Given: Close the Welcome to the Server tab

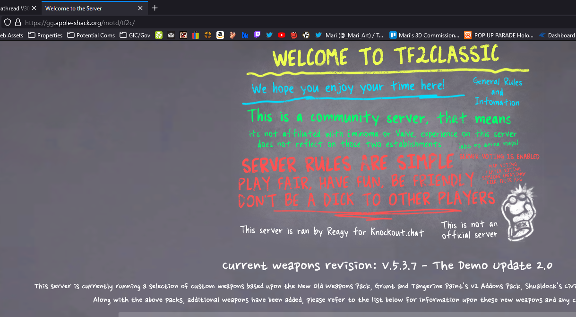Looking at the screenshot, I should (141, 8).
